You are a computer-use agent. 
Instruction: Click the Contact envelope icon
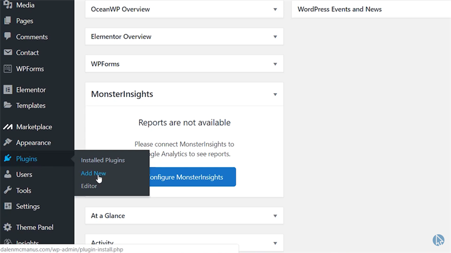(8, 53)
